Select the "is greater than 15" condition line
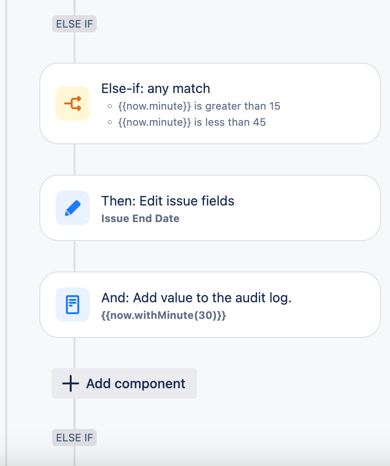Screen dimensions: 390x466 [x=199, y=106]
